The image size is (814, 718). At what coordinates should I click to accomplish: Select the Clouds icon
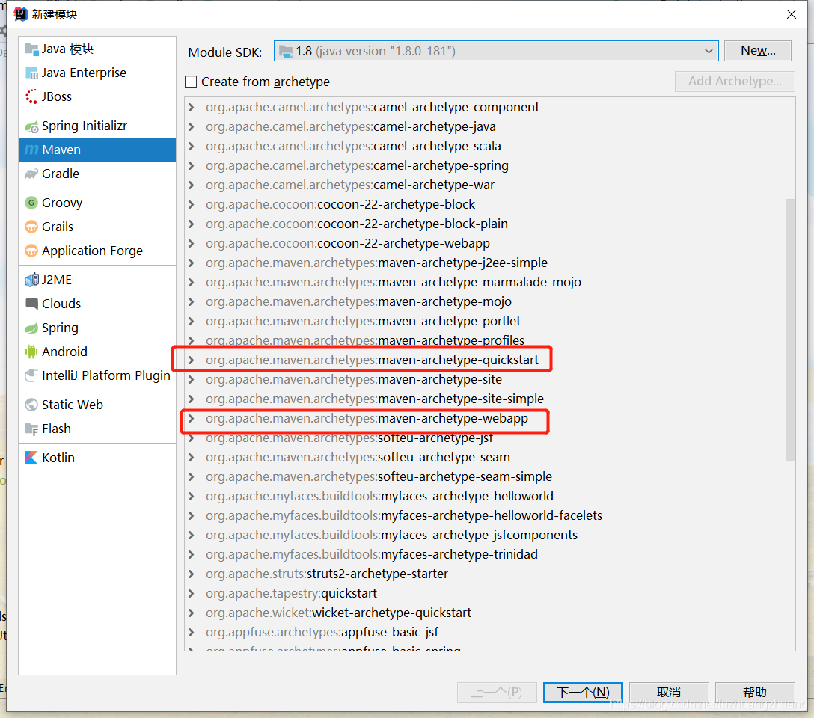(x=31, y=304)
